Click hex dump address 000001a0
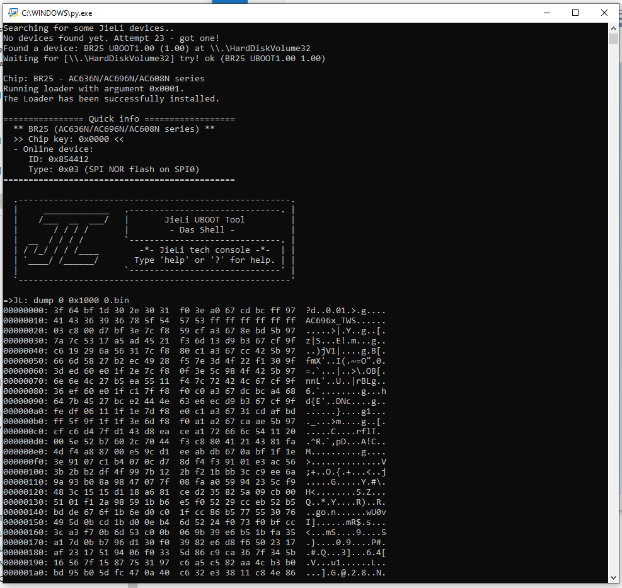Screen dimensions: 622x588 pyautogui.click(x=26, y=572)
